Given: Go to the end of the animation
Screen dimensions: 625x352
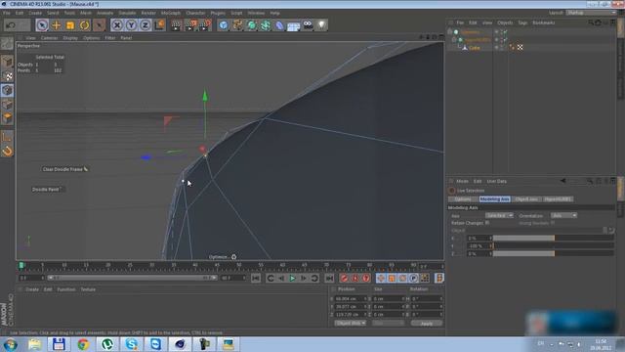Looking at the screenshot, I should pos(329,278).
